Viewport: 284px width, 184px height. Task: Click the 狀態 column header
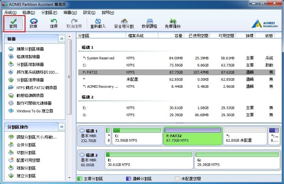point(265,36)
